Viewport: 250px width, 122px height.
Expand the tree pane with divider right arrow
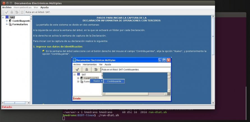pos(31,19)
